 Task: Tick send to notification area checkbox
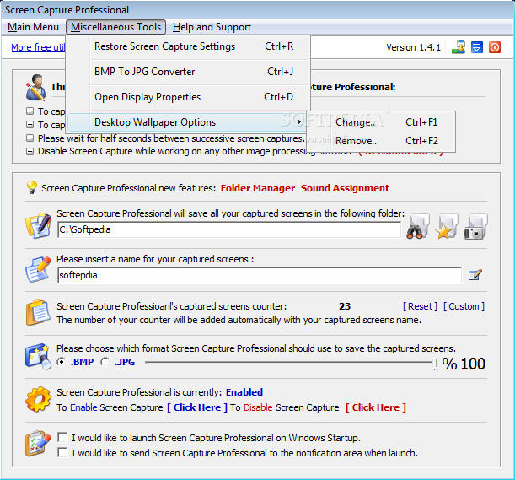[62, 452]
